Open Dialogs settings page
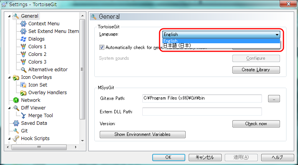The height and width of the screenshot is (165, 298). coord(36,39)
